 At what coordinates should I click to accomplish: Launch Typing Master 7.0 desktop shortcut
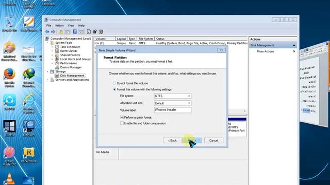[9, 156]
